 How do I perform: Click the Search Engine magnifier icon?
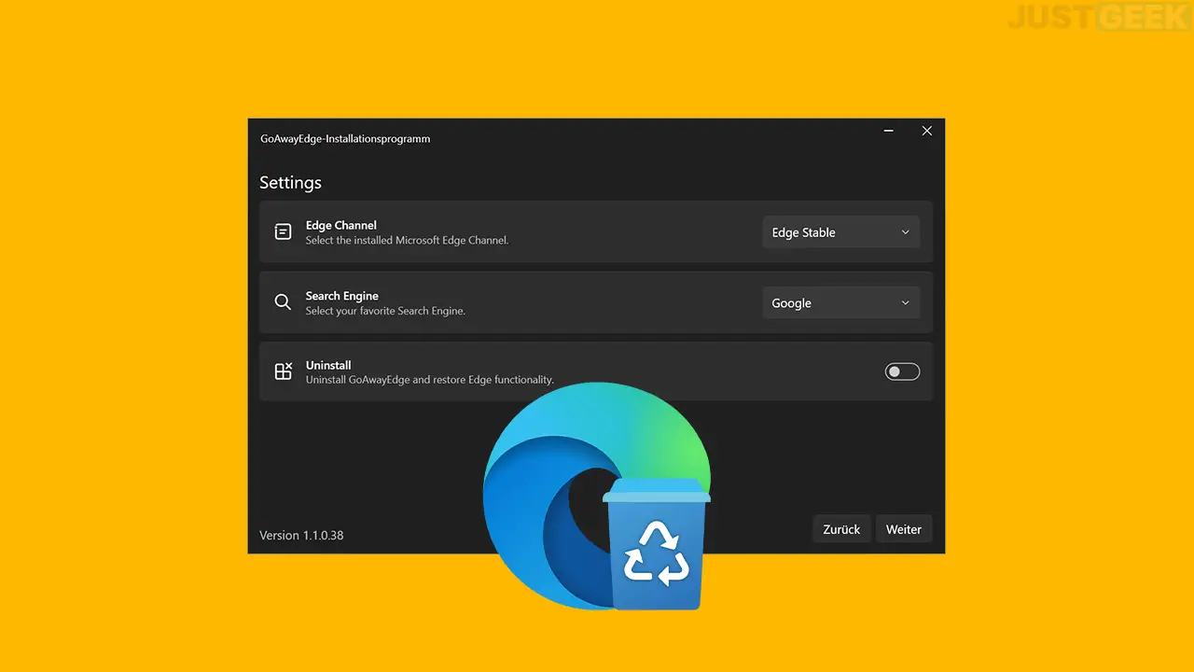283,302
